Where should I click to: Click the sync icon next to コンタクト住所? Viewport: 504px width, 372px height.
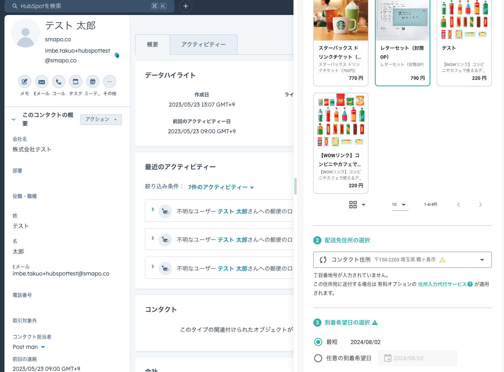click(323, 260)
